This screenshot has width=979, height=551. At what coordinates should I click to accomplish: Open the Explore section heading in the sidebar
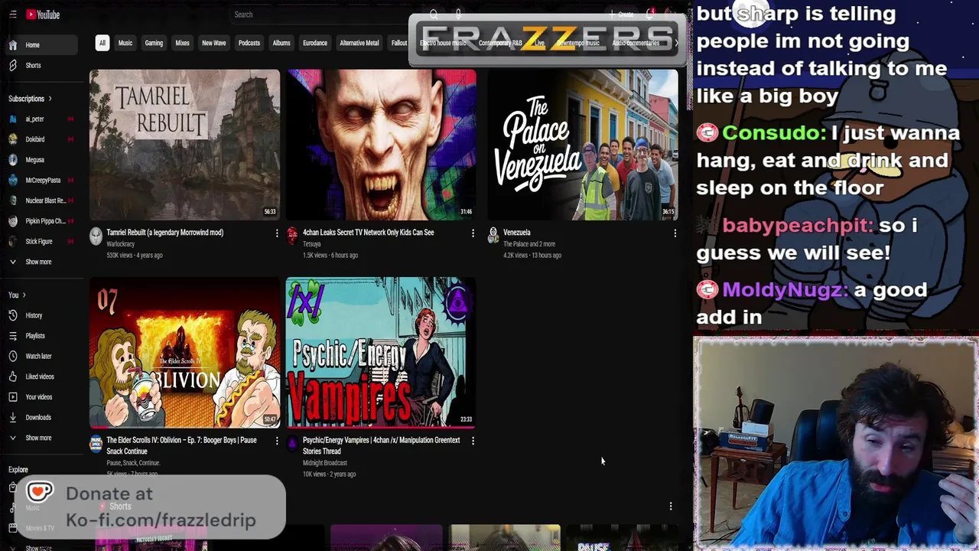tap(18, 470)
